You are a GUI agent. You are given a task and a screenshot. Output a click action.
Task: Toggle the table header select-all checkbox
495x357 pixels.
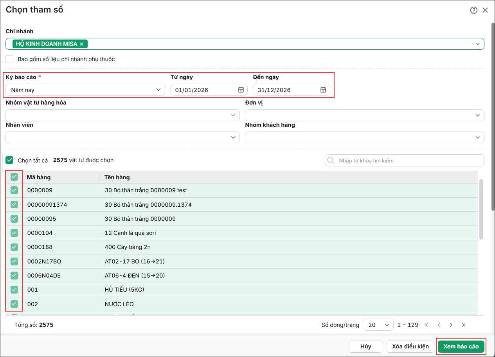[x=14, y=177]
